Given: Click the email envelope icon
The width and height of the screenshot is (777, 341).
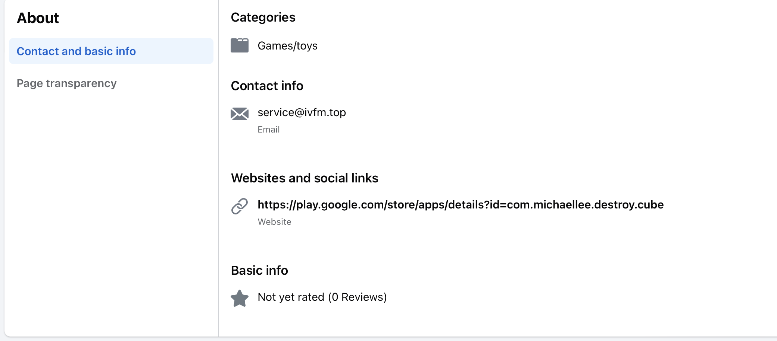Looking at the screenshot, I should (x=240, y=114).
